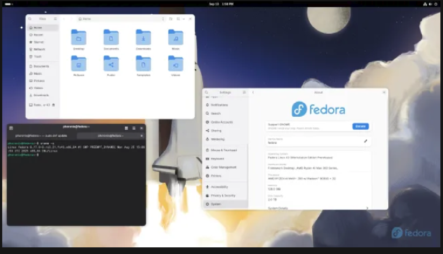Edit the device name field
This screenshot has height=254, width=443.
click(x=366, y=141)
